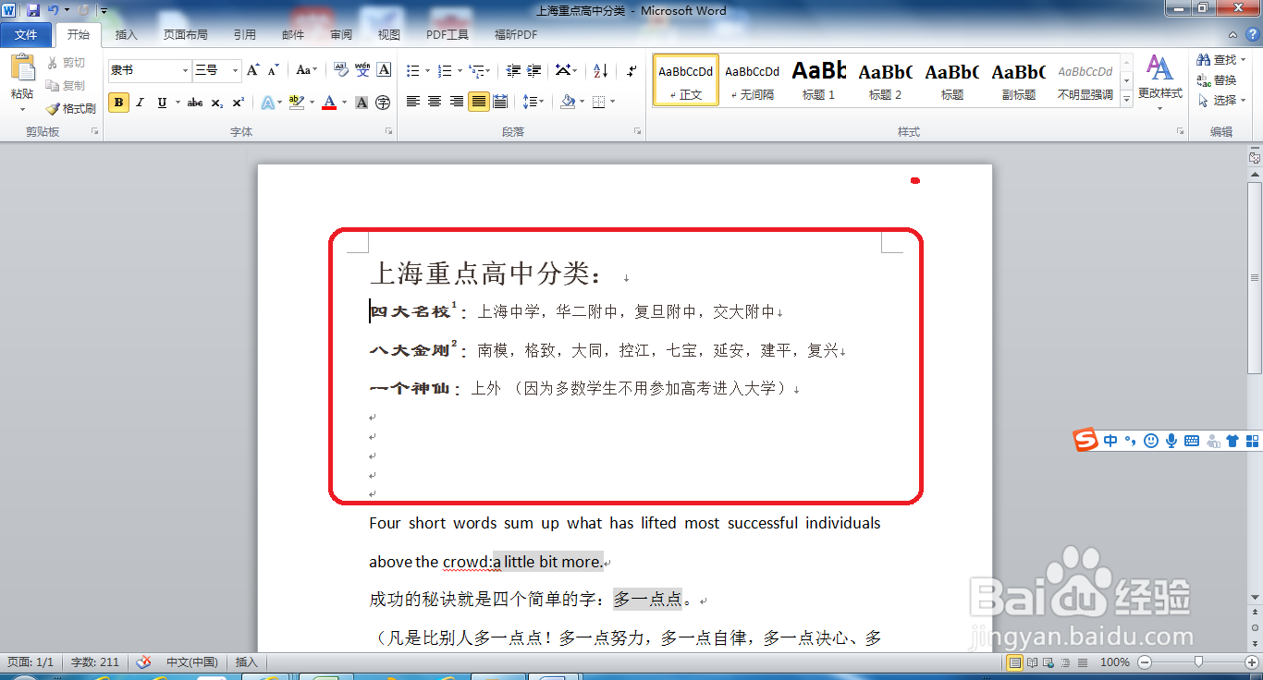Click Change Styles (更改样式)
This screenshot has height=680, width=1263.
pos(1159,81)
